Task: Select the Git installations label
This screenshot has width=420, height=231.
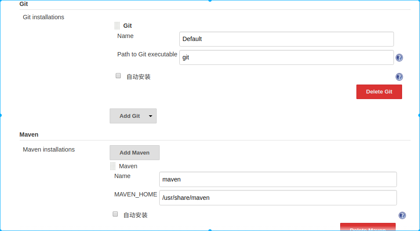Action: 44,17
